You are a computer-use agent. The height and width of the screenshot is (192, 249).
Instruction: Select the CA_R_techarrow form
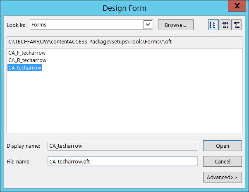27,60
